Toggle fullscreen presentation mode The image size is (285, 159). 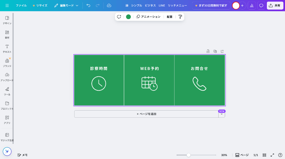click(272, 155)
